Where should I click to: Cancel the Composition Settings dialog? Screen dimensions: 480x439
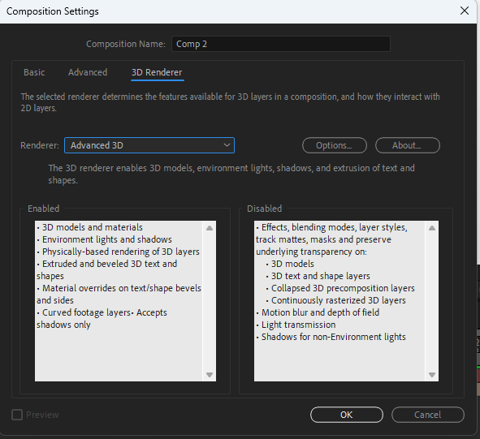428,415
